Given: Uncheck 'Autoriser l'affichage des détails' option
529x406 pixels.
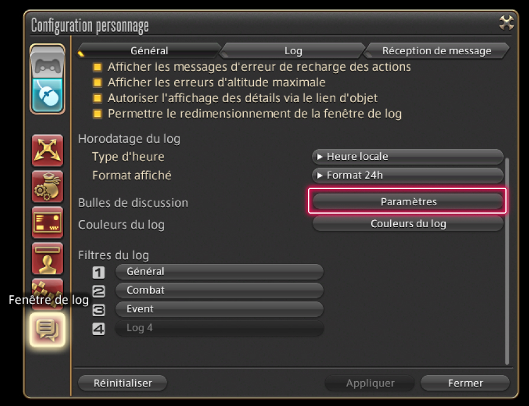Looking at the screenshot, I should click(x=97, y=99).
